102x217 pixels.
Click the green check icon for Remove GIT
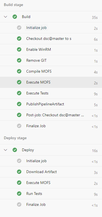19,60
